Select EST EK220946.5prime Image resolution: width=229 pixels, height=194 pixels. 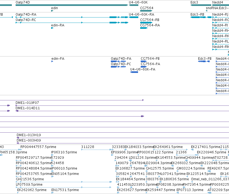212,152
